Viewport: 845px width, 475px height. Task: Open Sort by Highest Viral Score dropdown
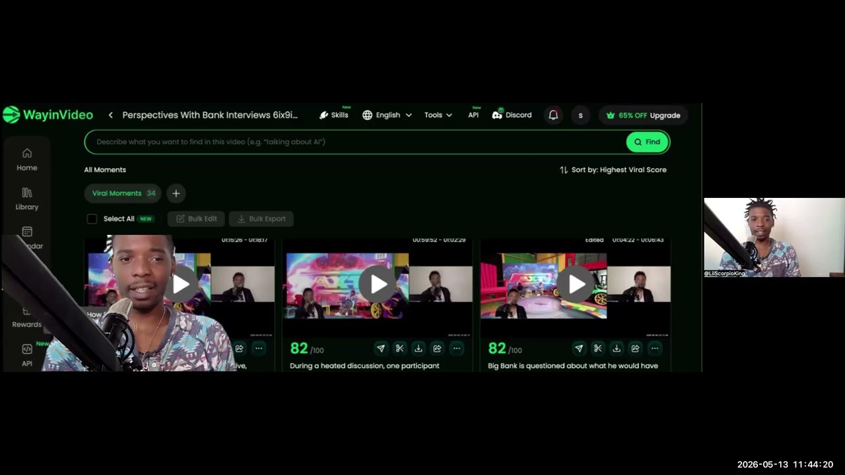[613, 170]
